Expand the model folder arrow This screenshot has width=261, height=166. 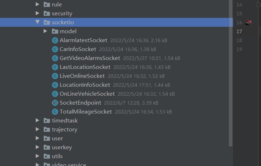pyautogui.click(x=45, y=31)
